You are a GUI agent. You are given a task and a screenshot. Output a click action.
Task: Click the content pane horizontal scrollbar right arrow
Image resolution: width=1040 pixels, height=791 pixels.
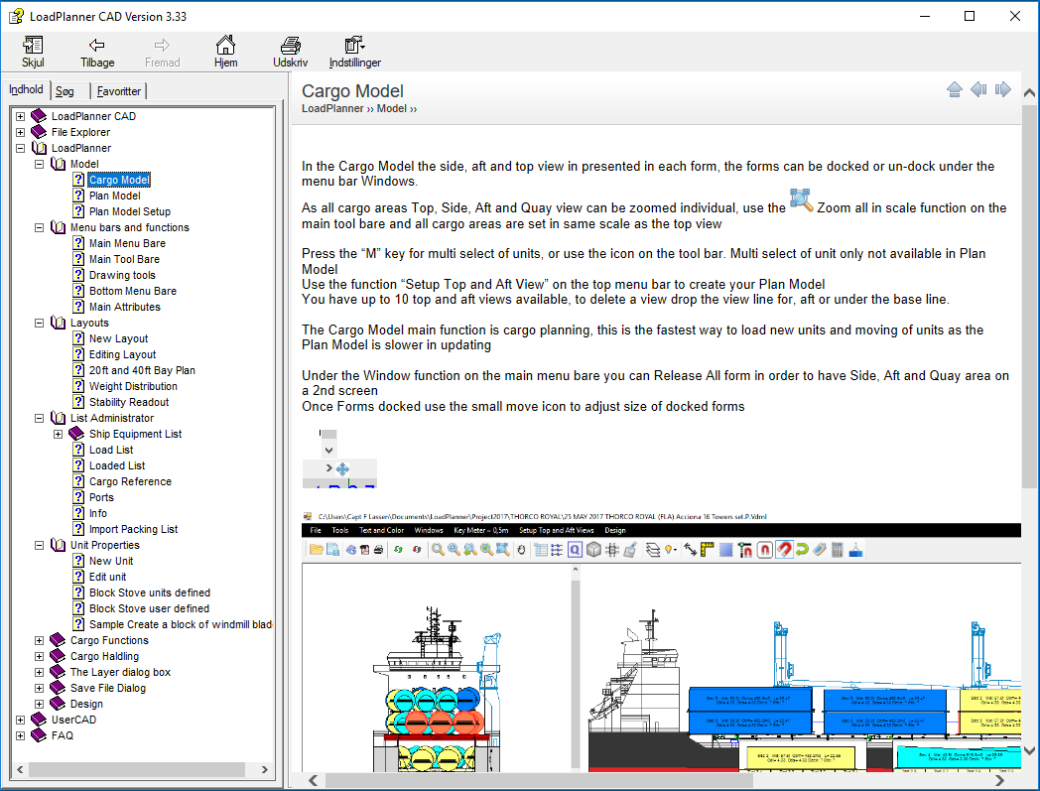999,781
